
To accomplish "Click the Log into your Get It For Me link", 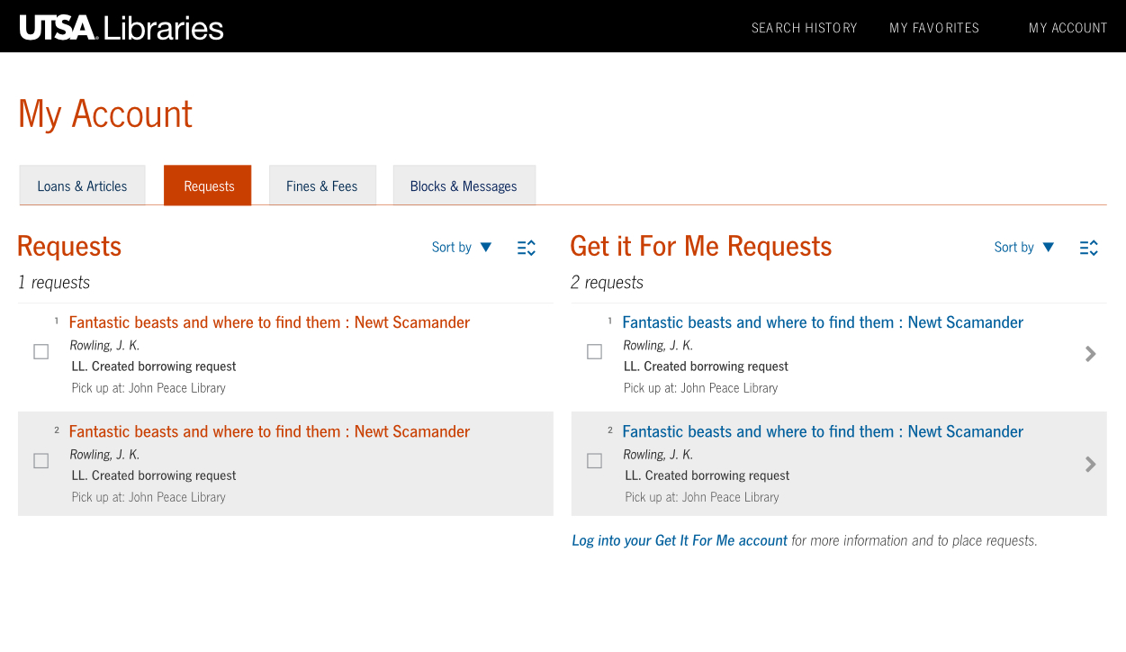I will coord(680,540).
